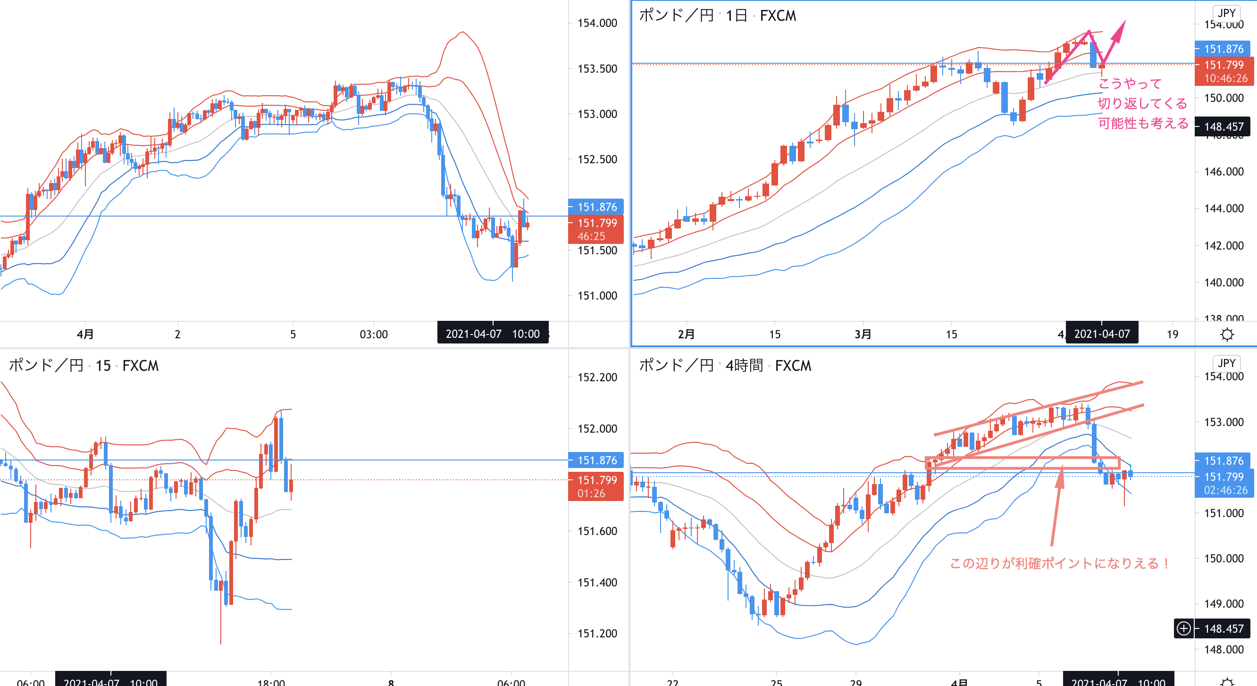Open JPY currency selector on 4-hour chart

pyautogui.click(x=1226, y=363)
